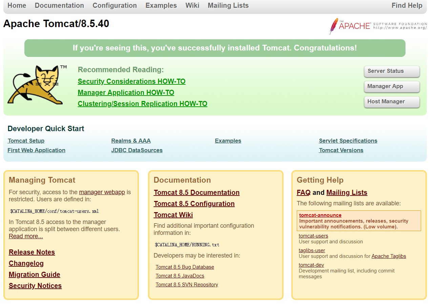The image size is (437, 306).
Task: Click the successfully installed congratulations banner
Action: coord(215,48)
